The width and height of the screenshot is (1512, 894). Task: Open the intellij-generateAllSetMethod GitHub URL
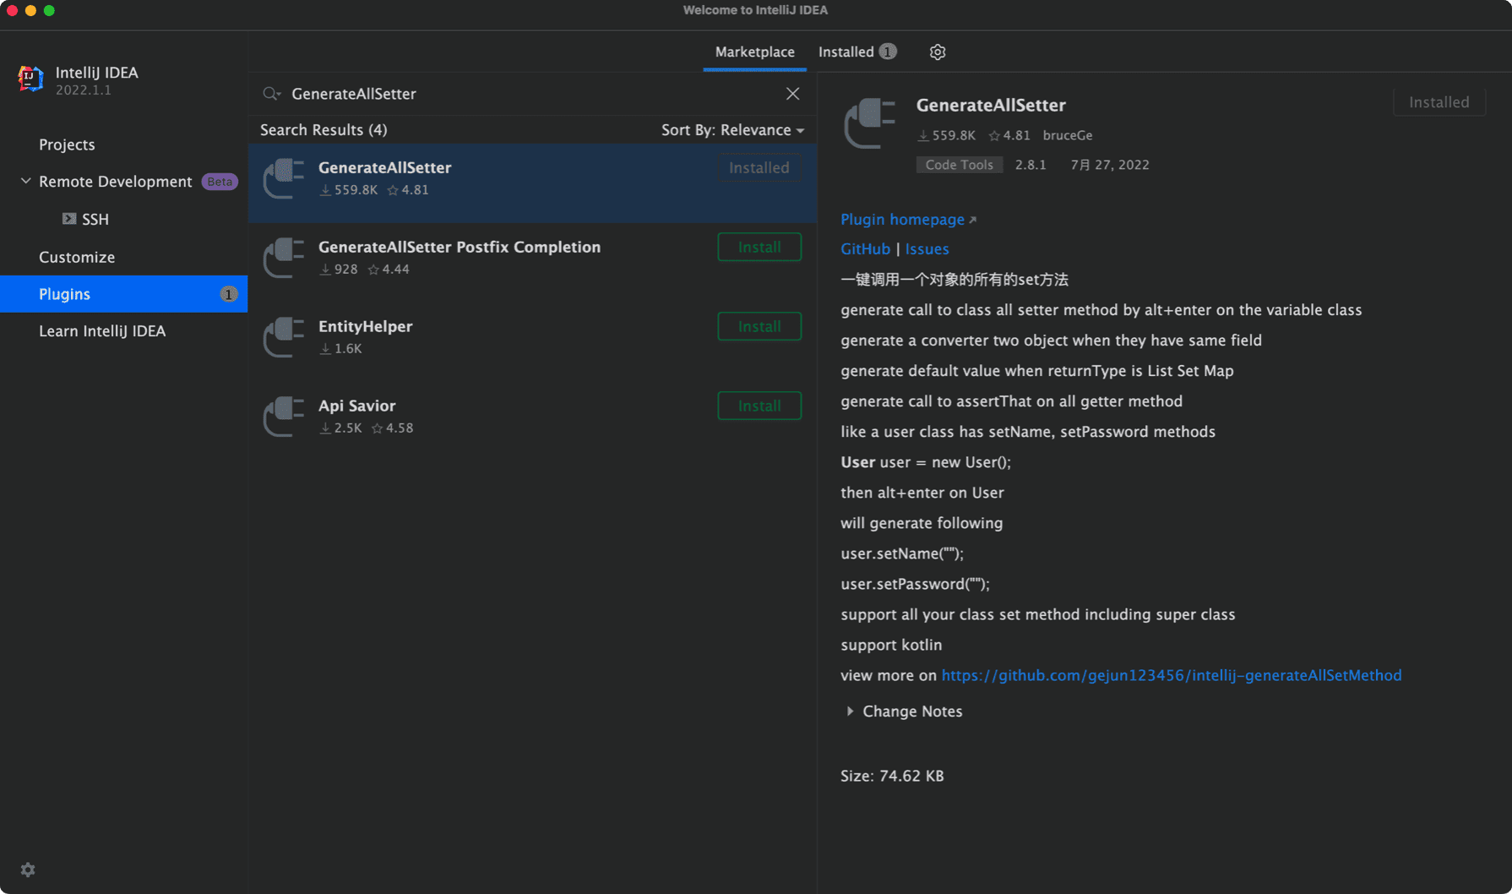click(x=1172, y=675)
